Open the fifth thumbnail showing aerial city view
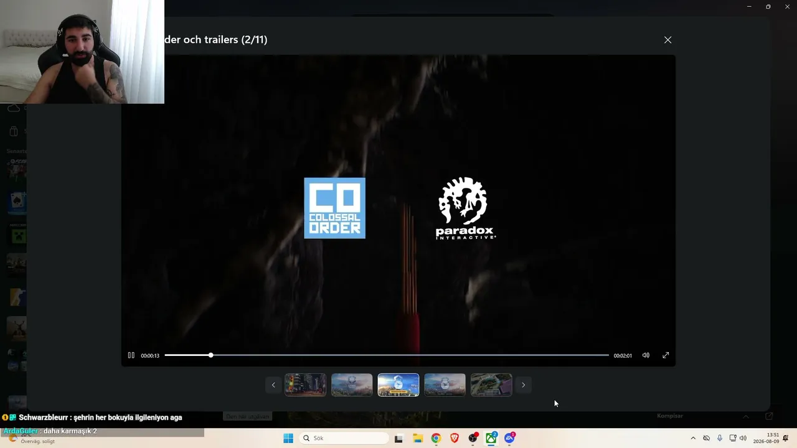797x448 pixels. [x=491, y=385]
